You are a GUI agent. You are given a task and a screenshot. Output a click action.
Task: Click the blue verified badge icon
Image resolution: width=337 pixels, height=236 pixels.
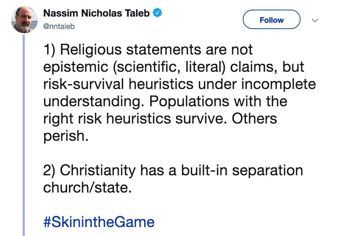click(157, 13)
